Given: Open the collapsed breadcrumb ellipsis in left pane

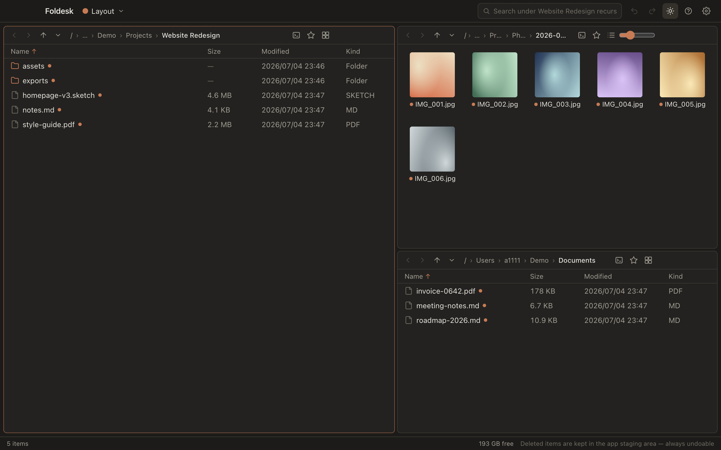Looking at the screenshot, I should coord(85,35).
